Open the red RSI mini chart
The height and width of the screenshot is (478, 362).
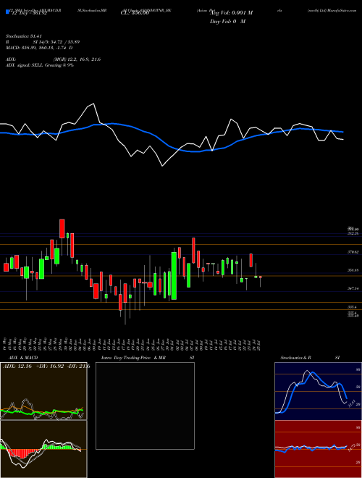coord(318,449)
